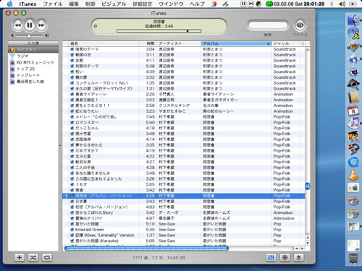362x271 pixels.
Task: Click in the search field
Action: point(268,25)
